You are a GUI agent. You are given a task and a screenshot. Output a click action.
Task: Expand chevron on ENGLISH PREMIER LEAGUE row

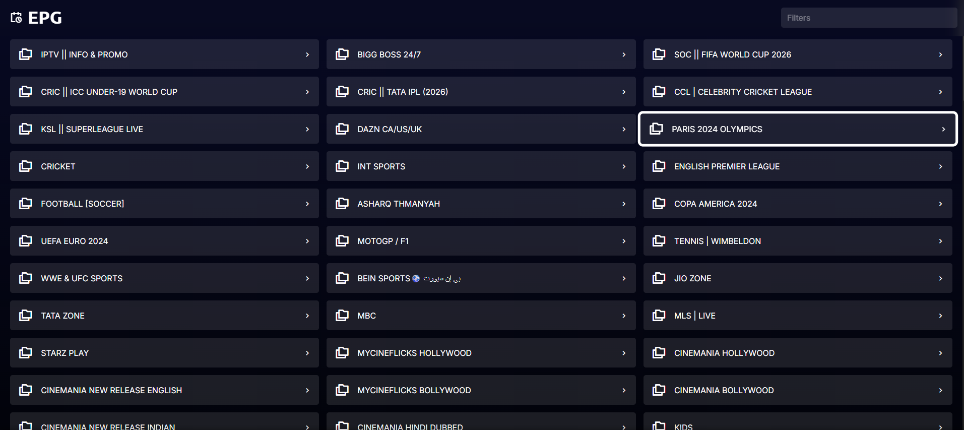[x=940, y=166]
